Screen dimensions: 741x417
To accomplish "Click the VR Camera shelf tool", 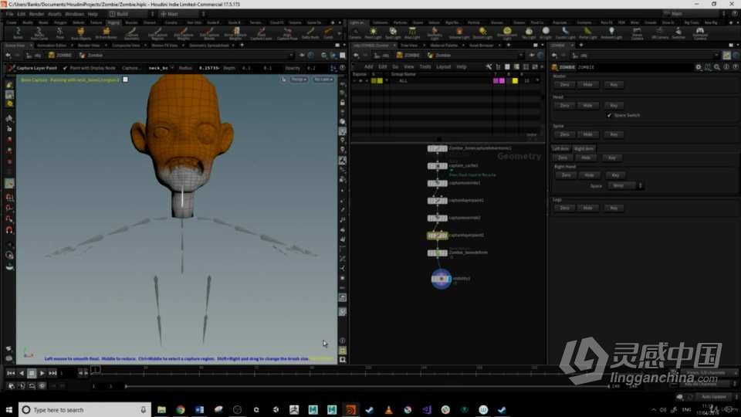I will click(659, 33).
